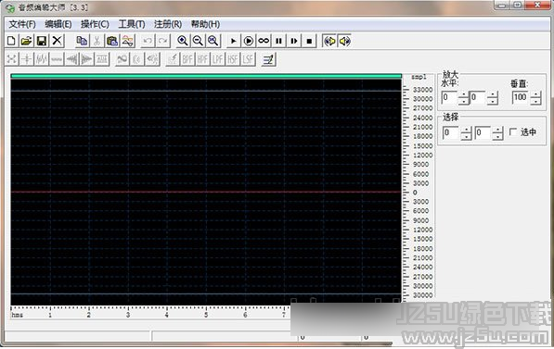Click the paste clipboard icon

click(112, 41)
